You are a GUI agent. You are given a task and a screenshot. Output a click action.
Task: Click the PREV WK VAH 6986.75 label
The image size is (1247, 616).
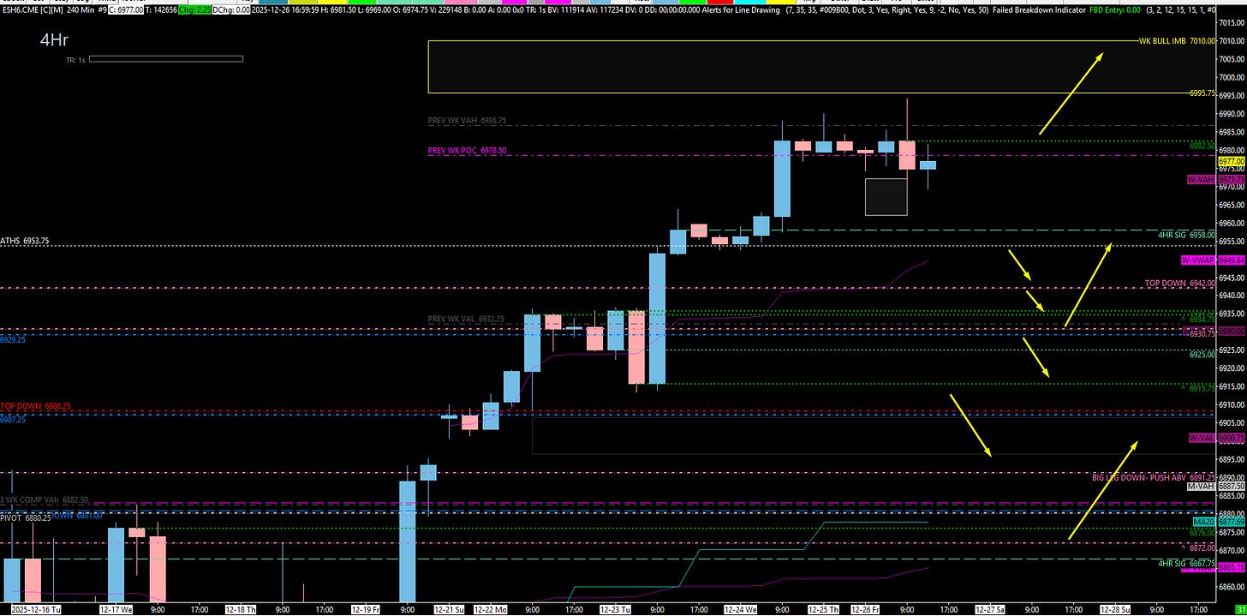coord(467,121)
